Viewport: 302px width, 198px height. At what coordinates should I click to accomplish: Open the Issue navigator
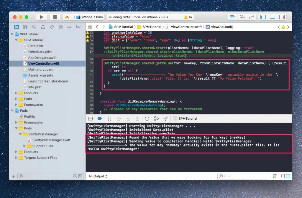[x=43, y=27]
